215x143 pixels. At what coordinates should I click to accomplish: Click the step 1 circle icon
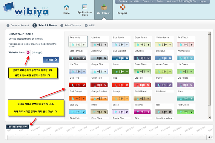pyautogui.click(x=8, y=25)
